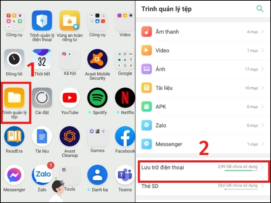Expand the Âm thanh category chevron

263,31
